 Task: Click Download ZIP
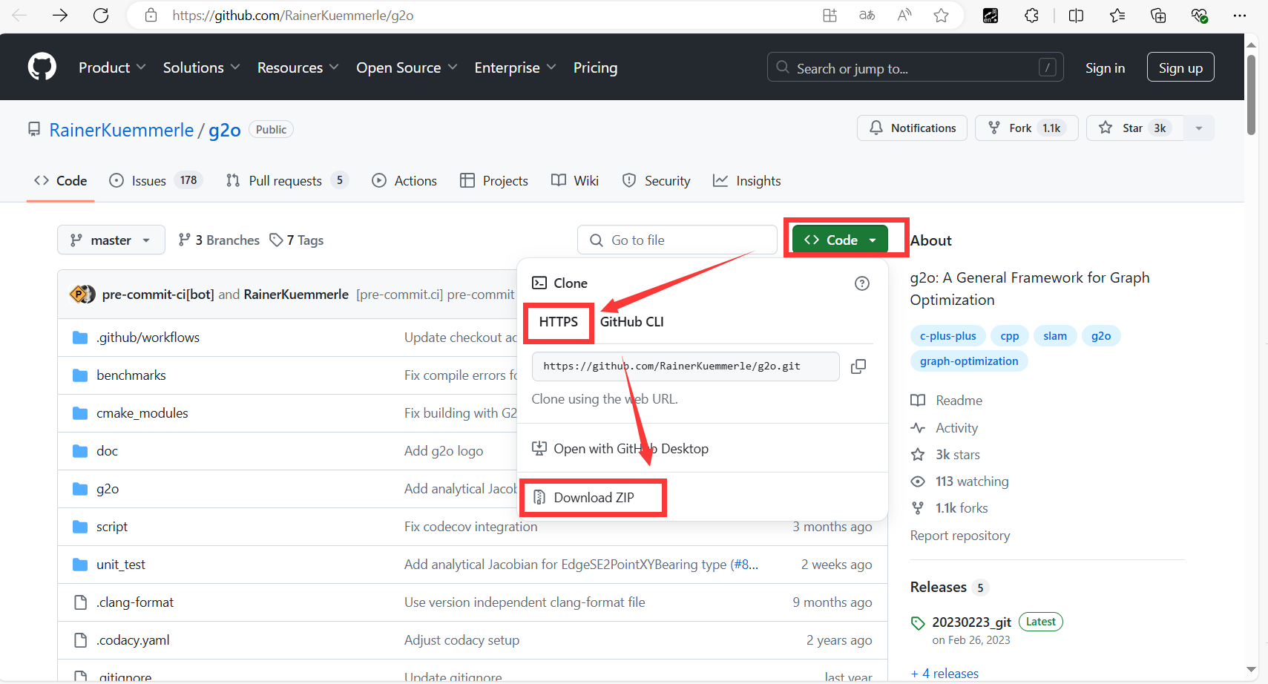tap(594, 498)
